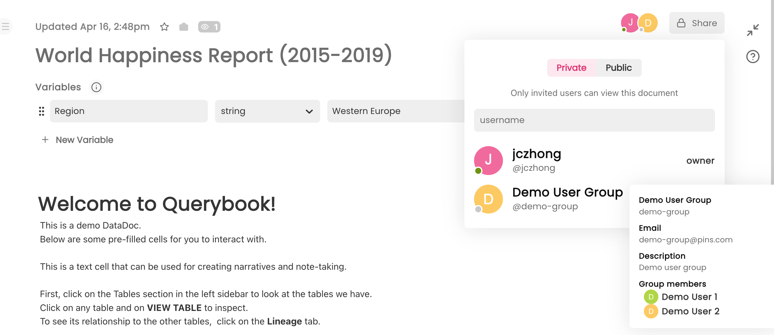Click the Region variable name field

pos(129,111)
